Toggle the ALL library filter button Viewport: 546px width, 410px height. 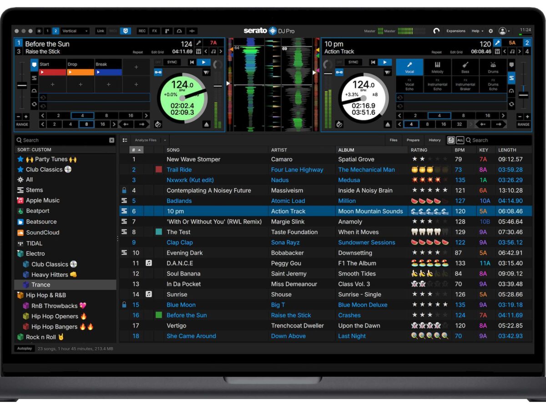pyautogui.click(x=460, y=140)
